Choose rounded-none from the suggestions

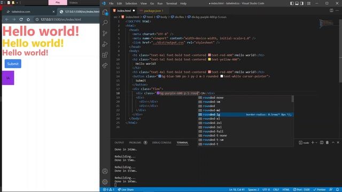244,98
